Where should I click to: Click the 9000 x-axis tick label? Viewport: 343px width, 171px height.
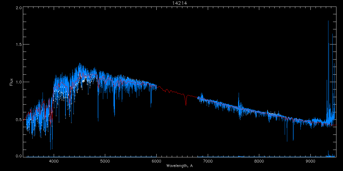[311, 161]
